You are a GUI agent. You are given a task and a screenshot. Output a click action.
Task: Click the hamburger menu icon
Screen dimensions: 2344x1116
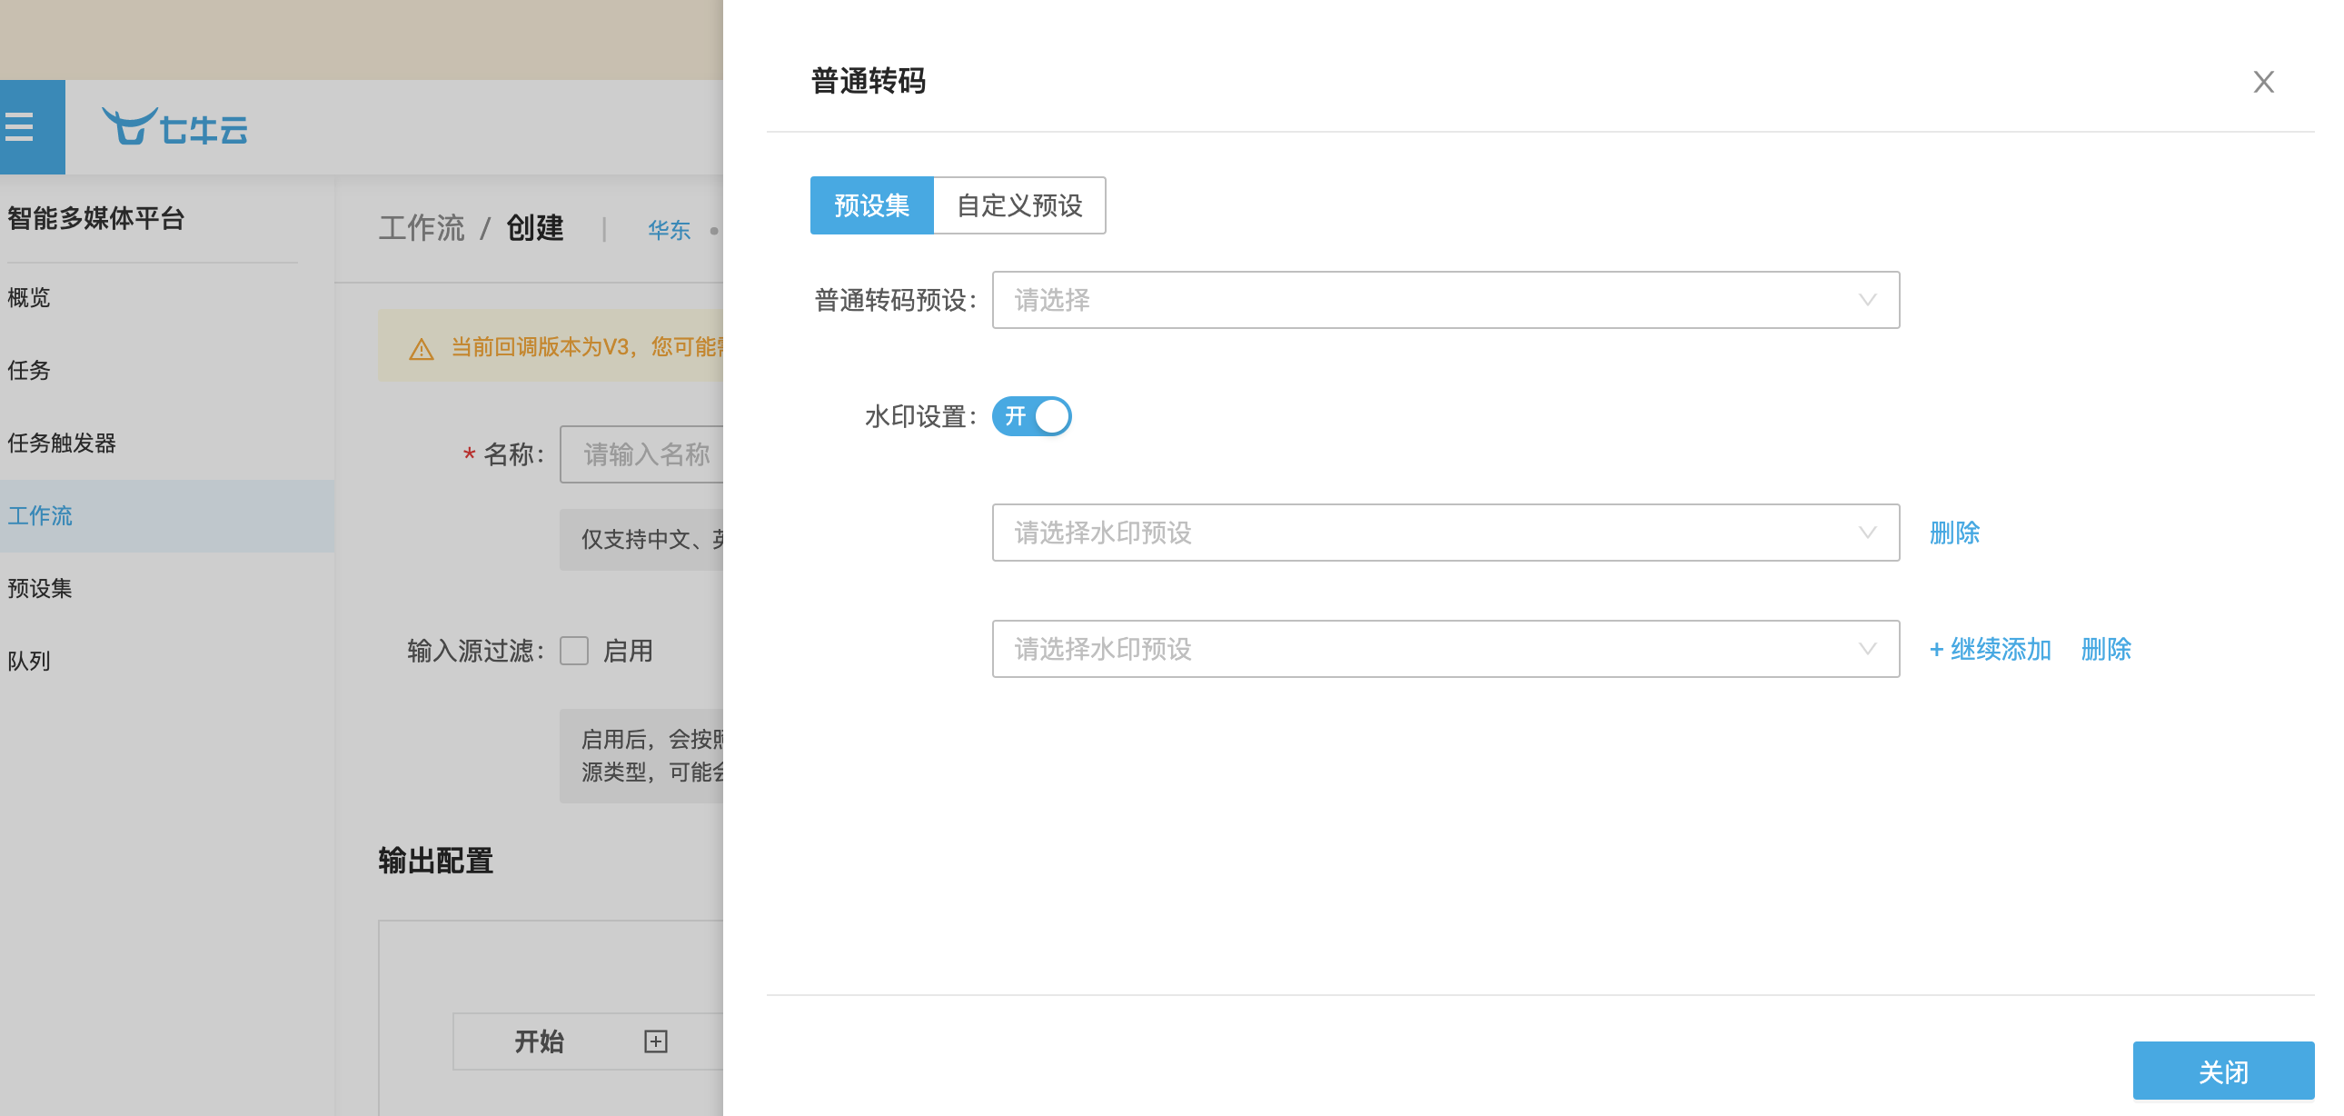point(20,126)
